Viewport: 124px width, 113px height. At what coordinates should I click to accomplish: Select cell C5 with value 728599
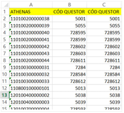(104, 40)
